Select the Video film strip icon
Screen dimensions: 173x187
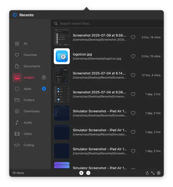point(17,134)
